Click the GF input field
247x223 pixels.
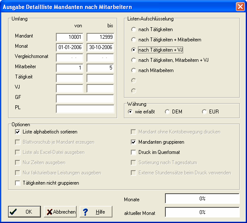pyautogui.click(x=85, y=99)
